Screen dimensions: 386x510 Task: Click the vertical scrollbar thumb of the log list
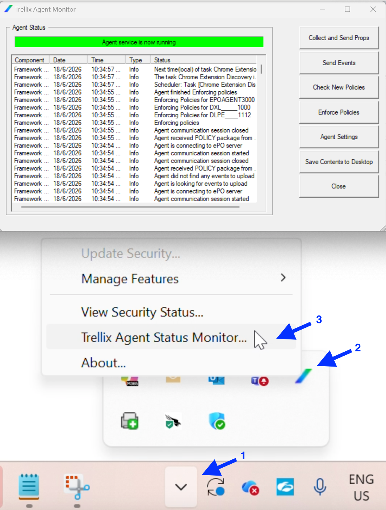point(261,69)
